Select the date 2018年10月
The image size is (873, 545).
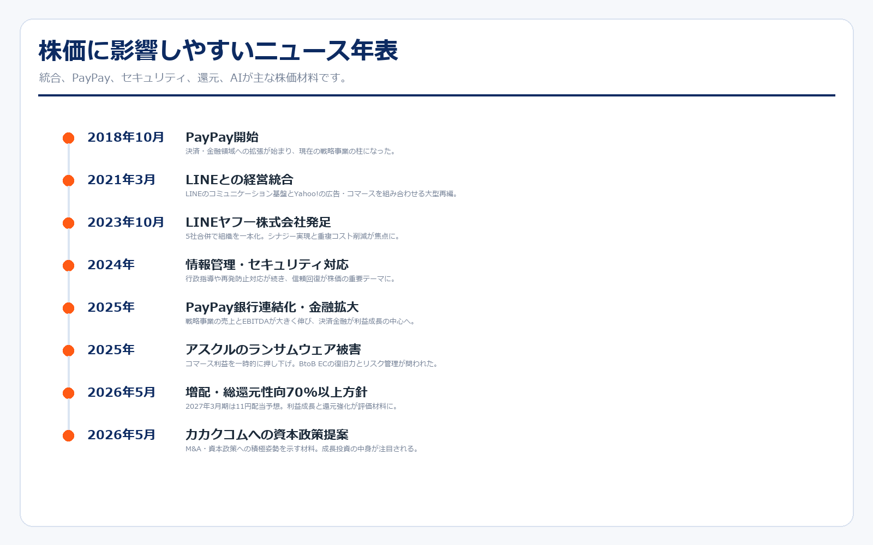[x=125, y=137]
